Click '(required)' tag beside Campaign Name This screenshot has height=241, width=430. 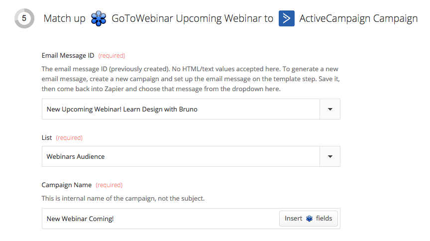[x=109, y=185]
